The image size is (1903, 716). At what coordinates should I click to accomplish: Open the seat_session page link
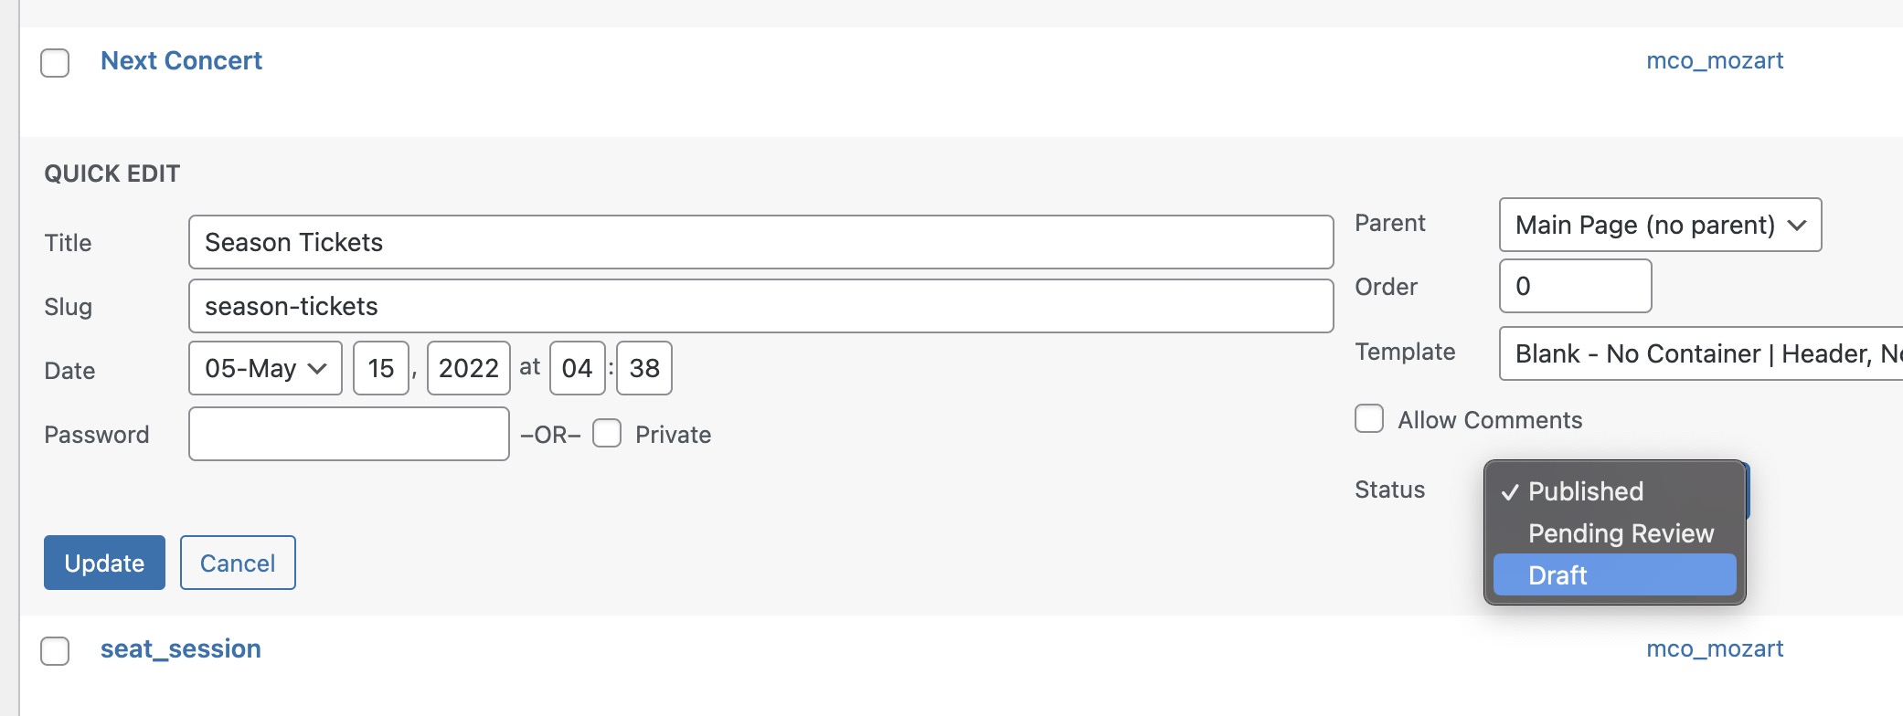(x=180, y=648)
